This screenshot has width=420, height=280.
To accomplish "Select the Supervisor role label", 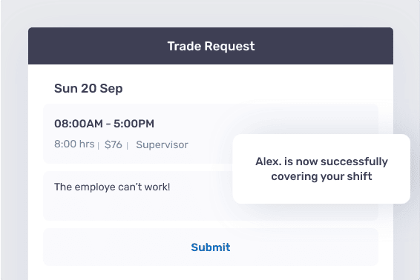I will pyautogui.click(x=162, y=144).
